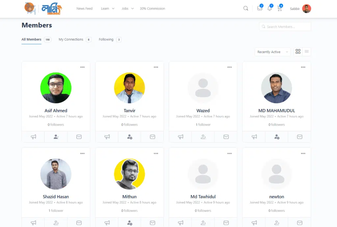This screenshot has width=337, height=227.
Task: Switch to the Following tab
Action: [x=110, y=39]
